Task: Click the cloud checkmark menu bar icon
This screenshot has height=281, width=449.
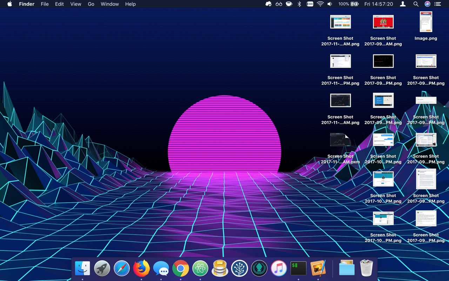Action: pos(268,4)
